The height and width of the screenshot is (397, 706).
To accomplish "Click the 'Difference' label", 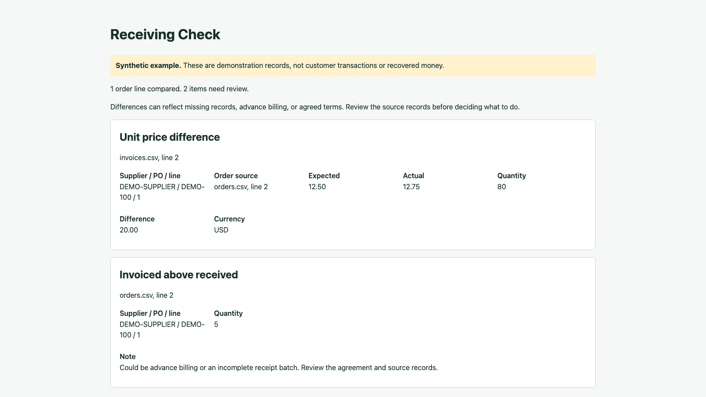I will (137, 219).
